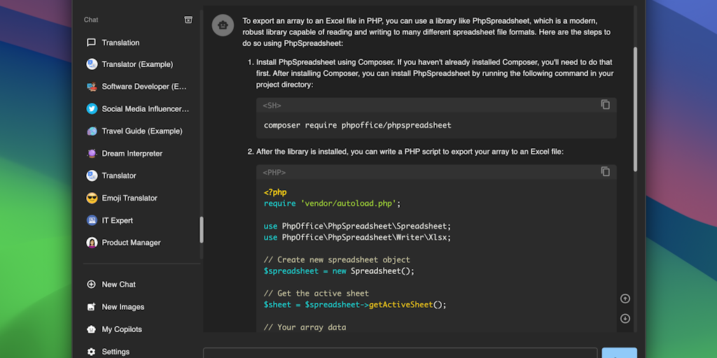Click the message input field
The image size is (717, 358).
(399, 353)
